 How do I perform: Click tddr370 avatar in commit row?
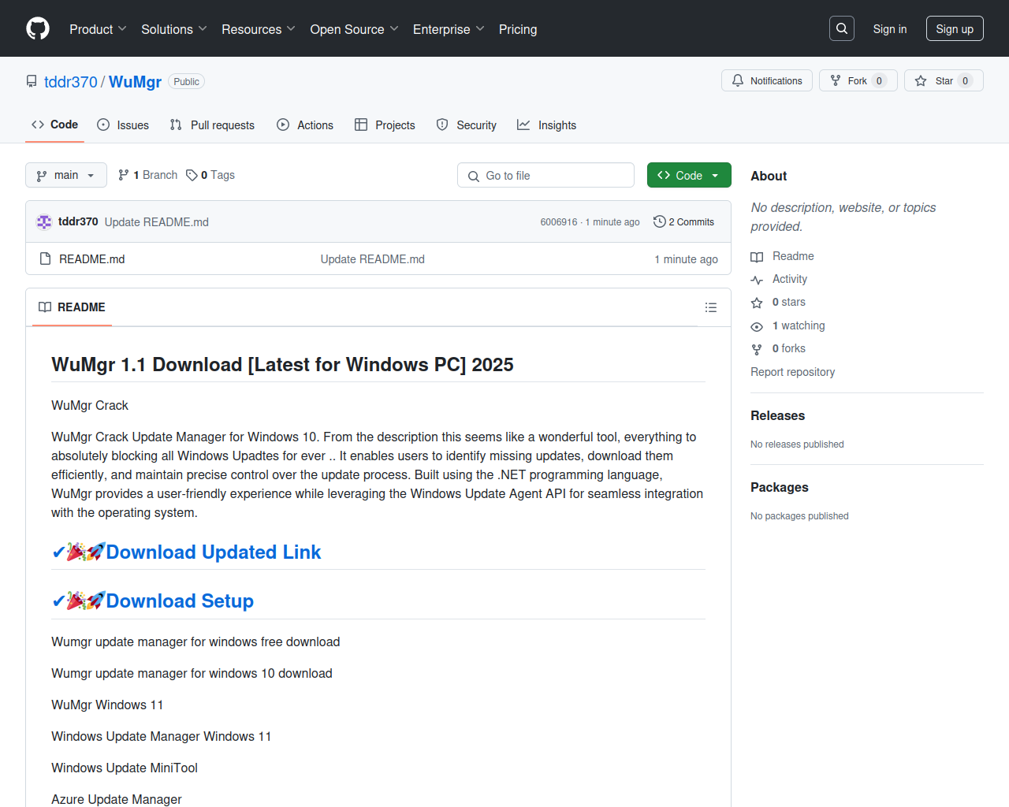[44, 222]
